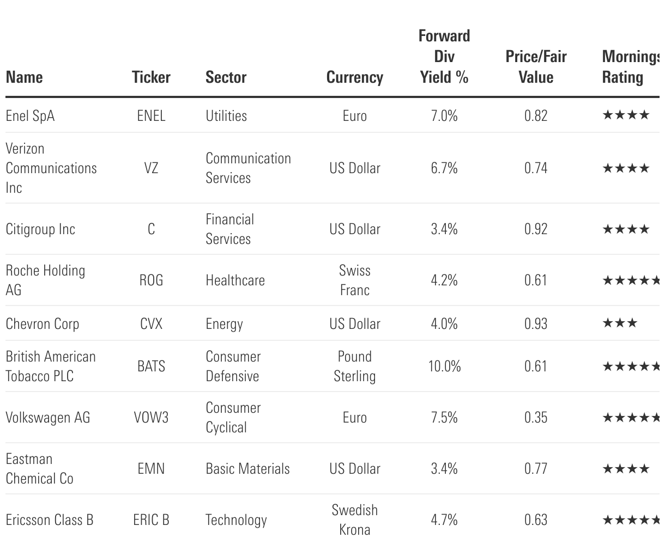Select Chevron's 0.93 price/fair value cell
This screenshot has height=550, width=665.
(x=536, y=324)
